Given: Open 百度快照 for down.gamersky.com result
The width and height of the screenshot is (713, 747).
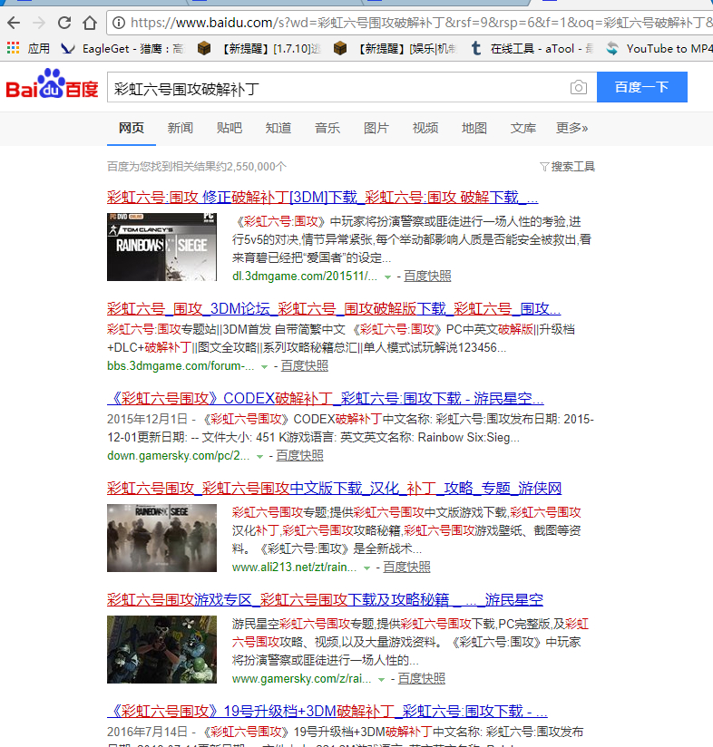Looking at the screenshot, I should coord(299,455).
